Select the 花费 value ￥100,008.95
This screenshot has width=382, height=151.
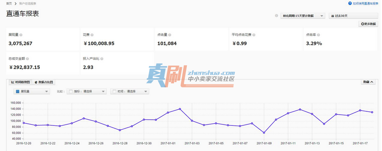coord(99,44)
